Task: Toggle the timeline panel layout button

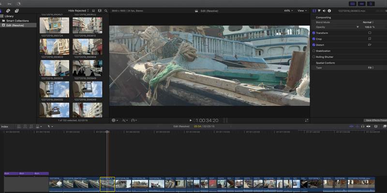Action: [361, 4]
